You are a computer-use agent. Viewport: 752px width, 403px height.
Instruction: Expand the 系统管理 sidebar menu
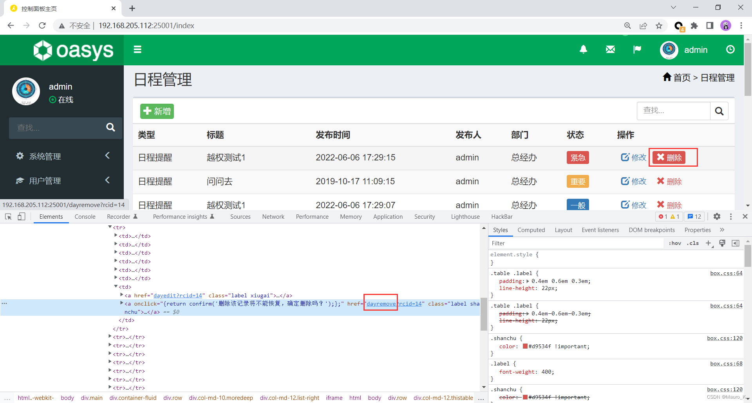click(45, 156)
